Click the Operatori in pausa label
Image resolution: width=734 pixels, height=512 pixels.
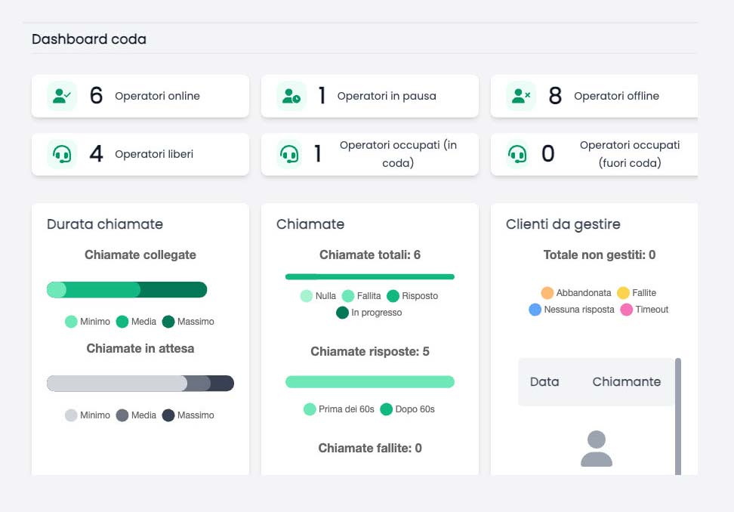point(387,96)
